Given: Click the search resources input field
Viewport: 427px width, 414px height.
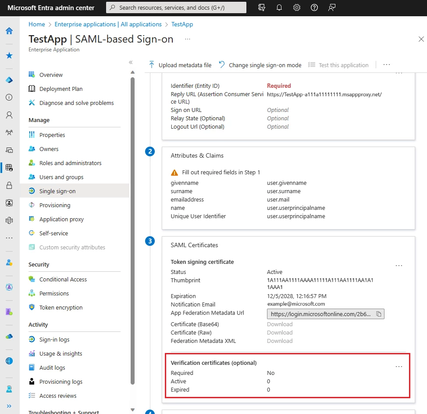Looking at the screenshot, I should tap(176, 7).
